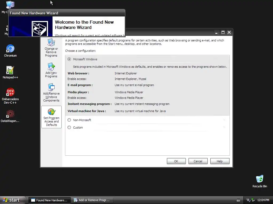The image size is (273, 204).
Task: Open the Recycle Bin
Action: click(x=260, y=181)
